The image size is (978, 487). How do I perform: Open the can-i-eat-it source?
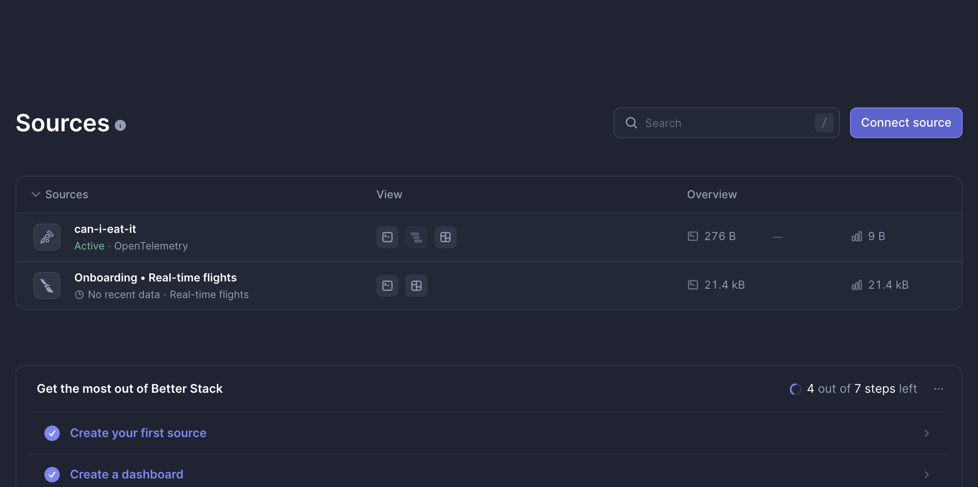[x=105, y=229]
